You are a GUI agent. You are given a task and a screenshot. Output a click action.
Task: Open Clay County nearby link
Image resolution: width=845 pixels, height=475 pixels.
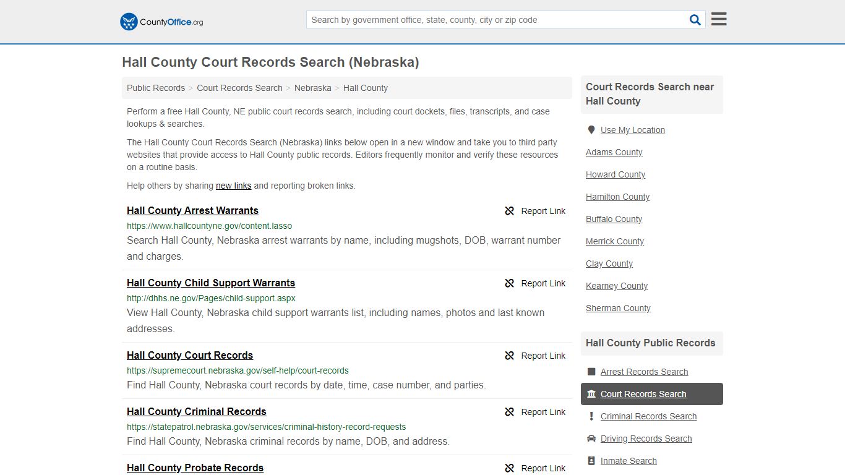tap(609, 263)
